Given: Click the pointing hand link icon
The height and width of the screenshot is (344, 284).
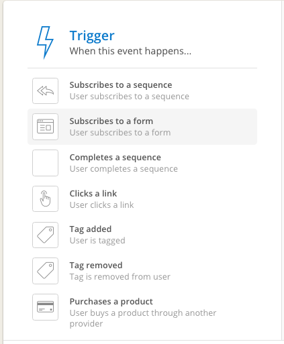Looking at the screenshot, I should click(x=45, y=199).
